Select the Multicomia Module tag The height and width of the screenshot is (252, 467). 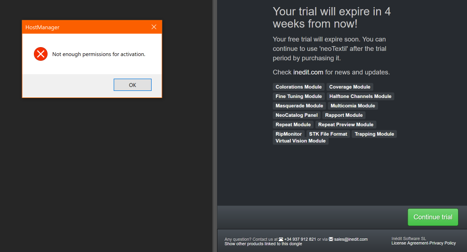pyautogui.click(x=353, y=106)
